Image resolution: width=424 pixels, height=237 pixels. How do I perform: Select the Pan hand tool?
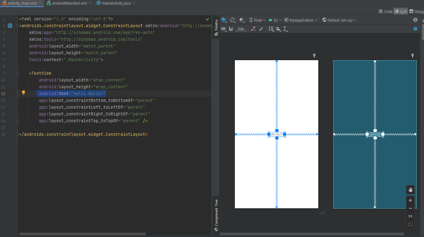point(410,190)
